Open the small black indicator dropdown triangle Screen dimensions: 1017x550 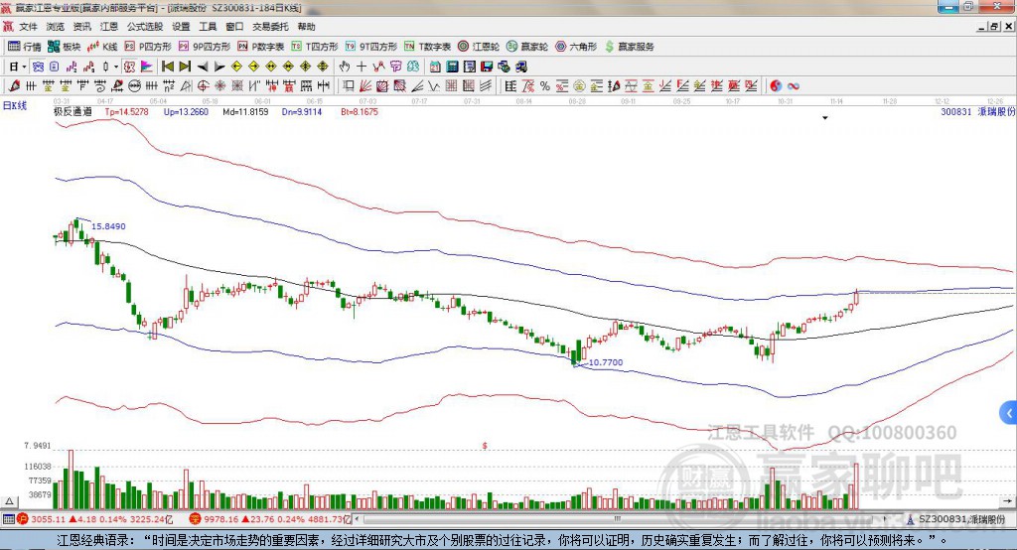(825, 118)
